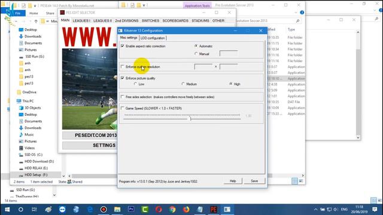The width and height of the screenshot is (383, 215).
Task: Open LEAGUES I tab in PES Edit Selector
Action: 81,21
